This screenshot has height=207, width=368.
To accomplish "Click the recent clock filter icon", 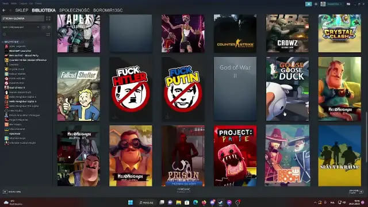I will coord(44,27).
